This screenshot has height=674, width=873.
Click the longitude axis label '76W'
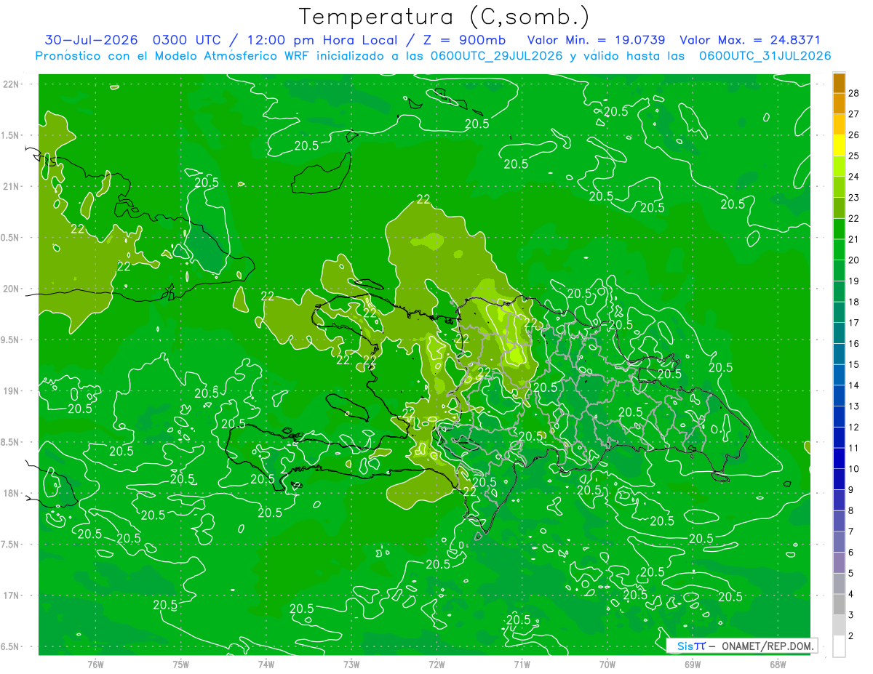tap(95, 664)
